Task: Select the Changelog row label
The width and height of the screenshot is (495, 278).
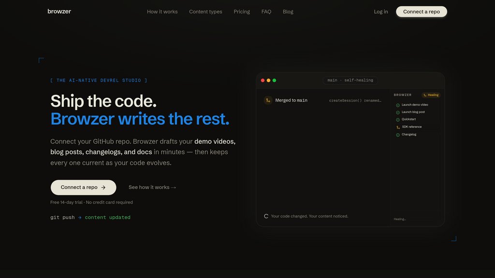Action: coord(409,134)
